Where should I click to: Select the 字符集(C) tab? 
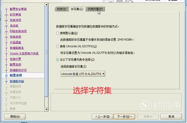pos(77,9)
